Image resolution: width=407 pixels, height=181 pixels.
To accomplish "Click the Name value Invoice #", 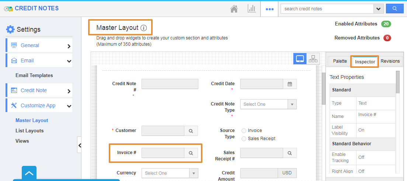I will [367, 114].
